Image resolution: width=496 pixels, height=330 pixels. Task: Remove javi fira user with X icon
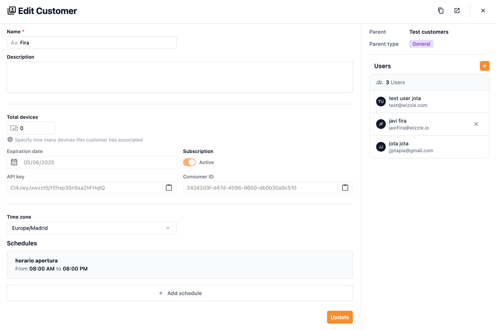coord(476,124)
